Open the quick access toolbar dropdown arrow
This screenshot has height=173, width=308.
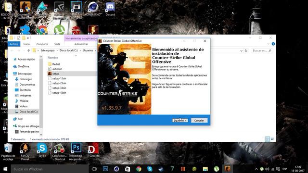pos(28,38)
